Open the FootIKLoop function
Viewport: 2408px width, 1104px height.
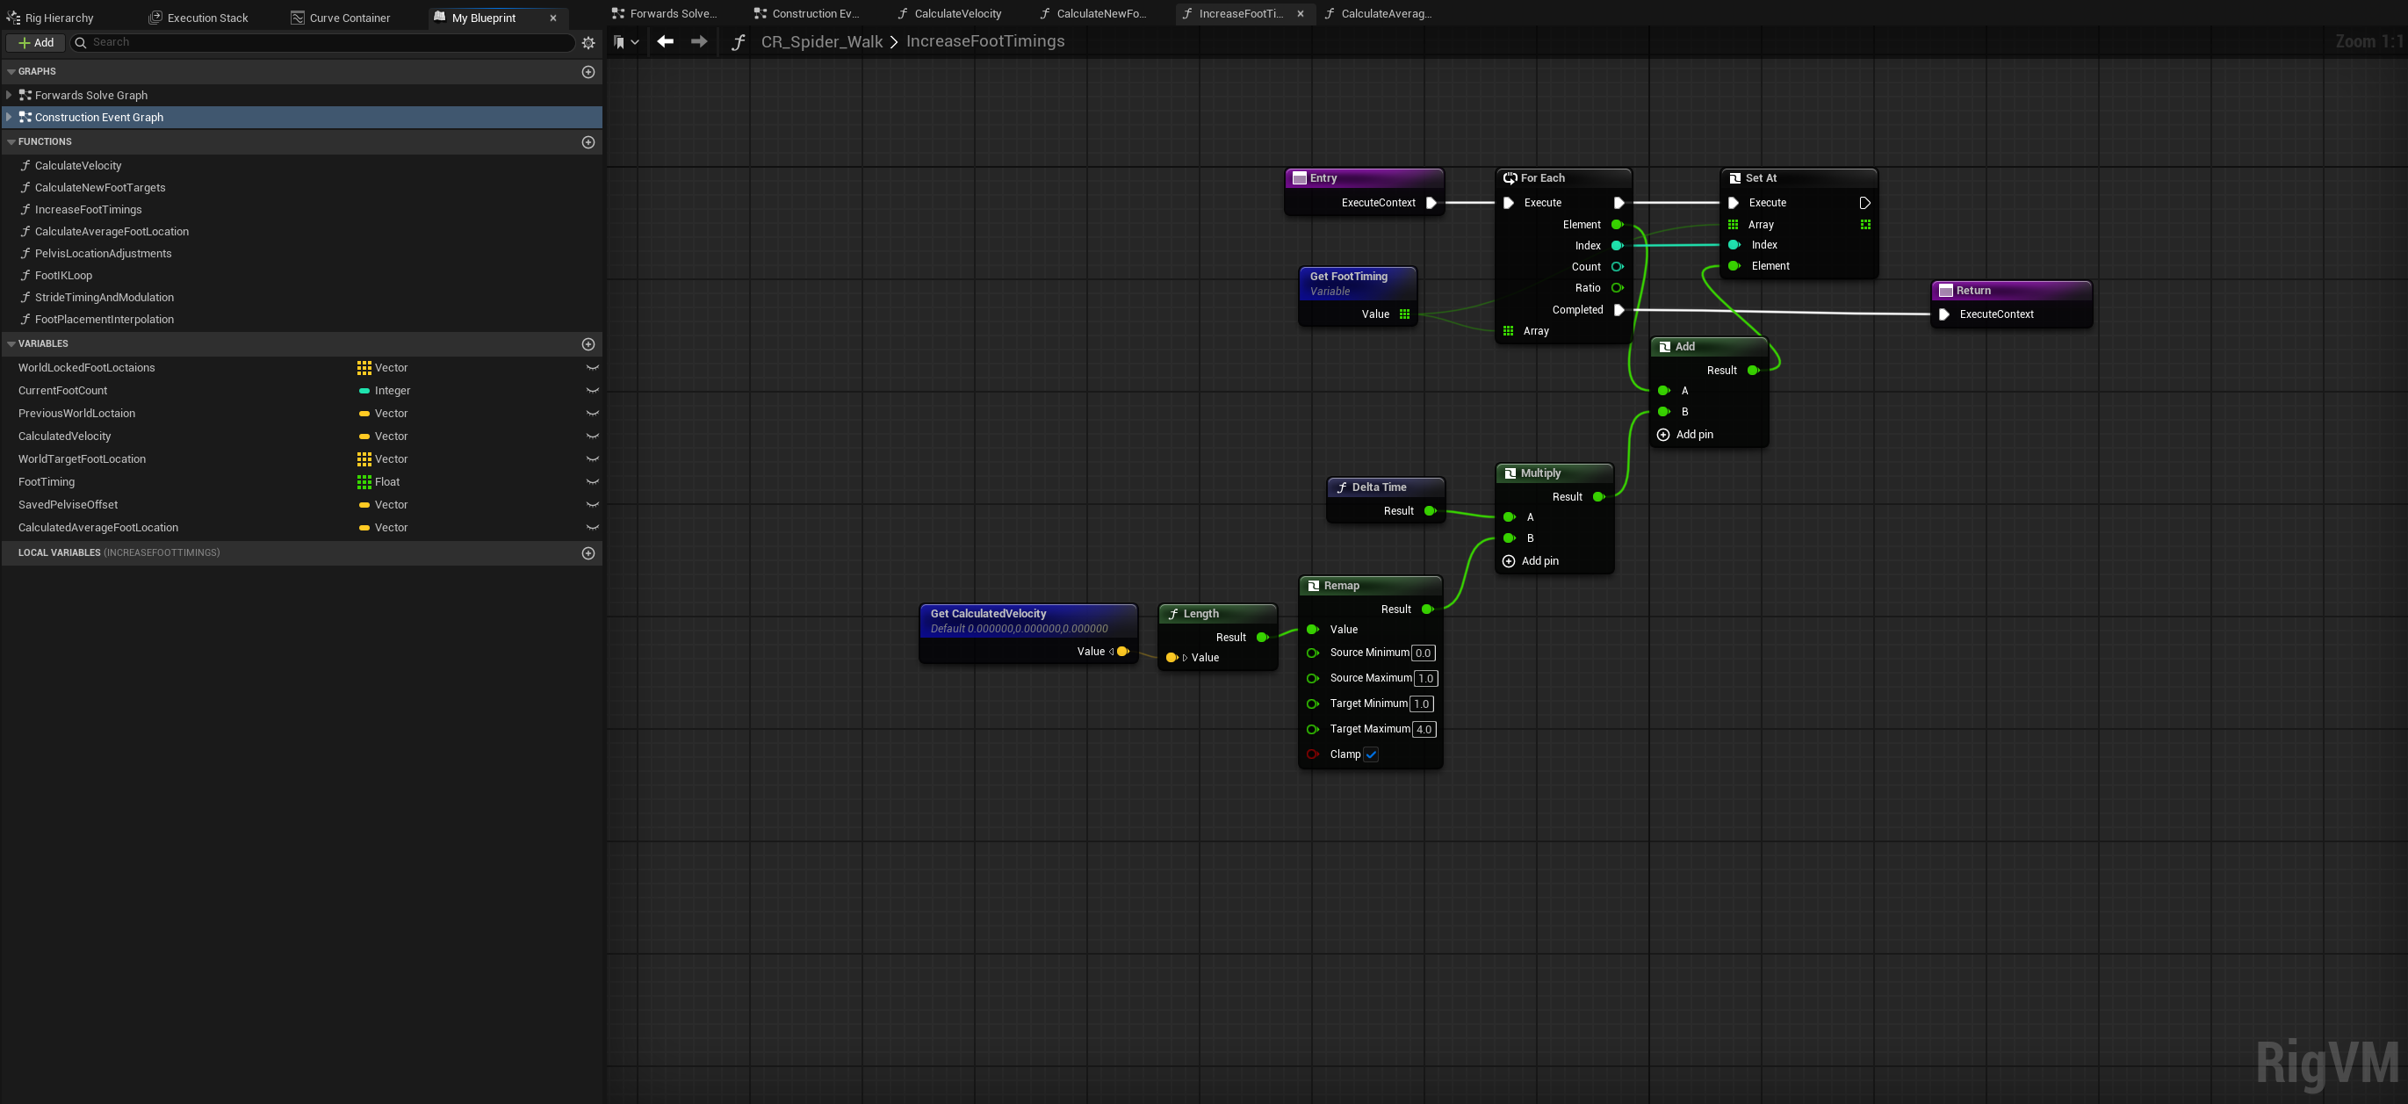pos(63,276)
